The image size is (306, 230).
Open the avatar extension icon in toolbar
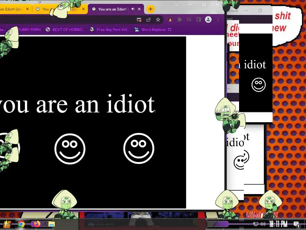coord(170,19)
